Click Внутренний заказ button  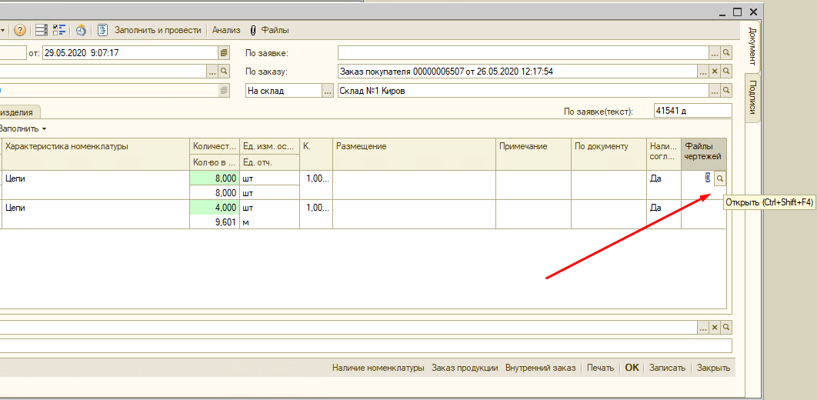point(540,368)
